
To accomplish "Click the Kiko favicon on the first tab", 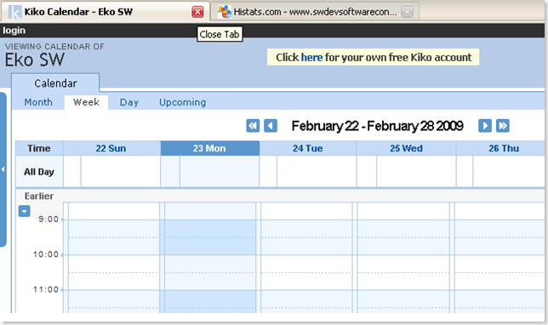I will click(14, 12).
